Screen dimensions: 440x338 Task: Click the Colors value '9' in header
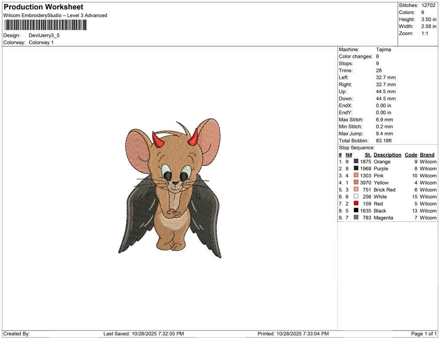coord(423,12)
